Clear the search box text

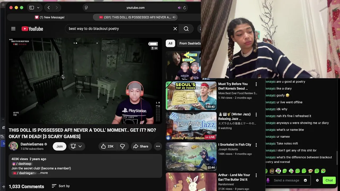click(x=175, y=29)
